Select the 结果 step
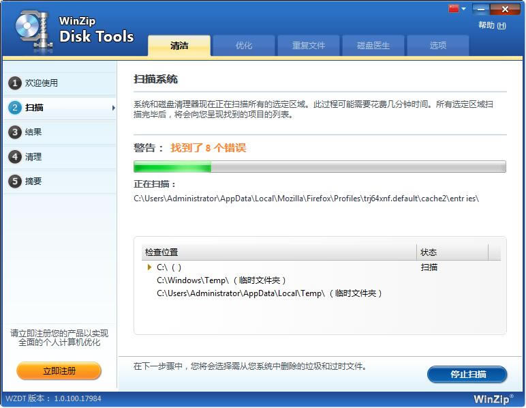This screenshot has height=408, width=526. coord(60,132)
